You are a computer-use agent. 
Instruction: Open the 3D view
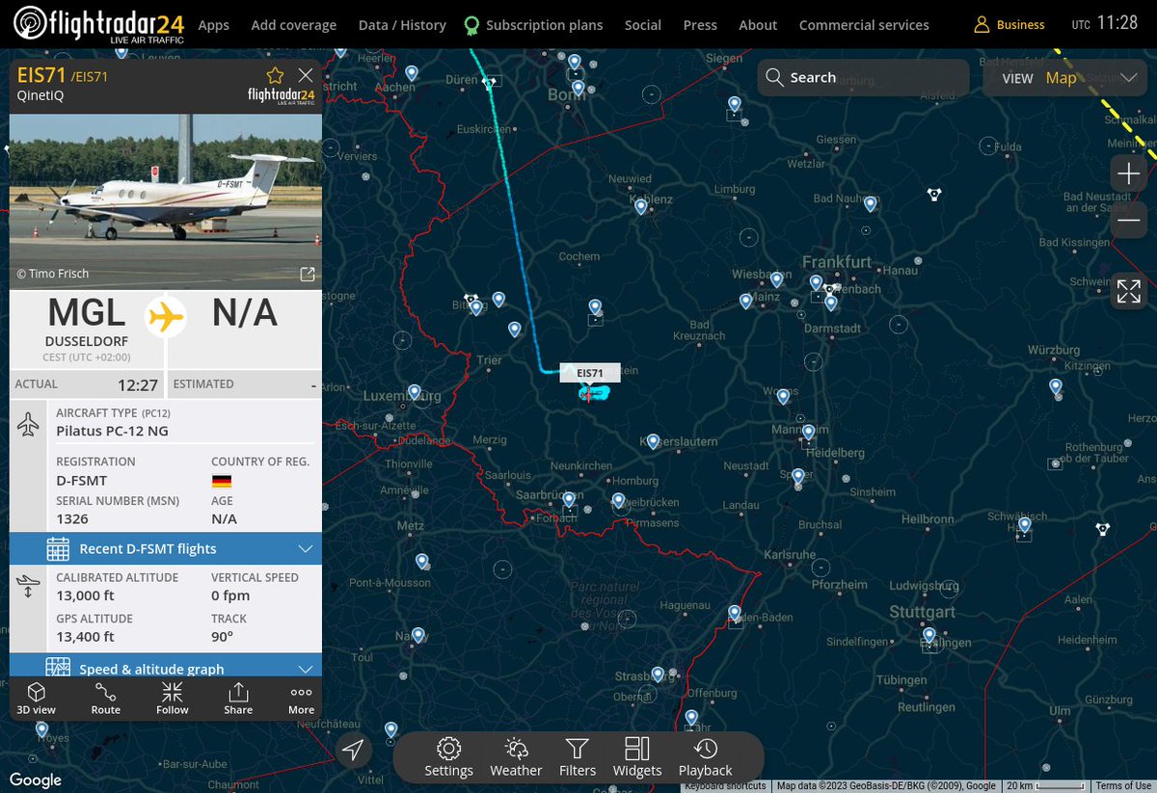point(37,698)
